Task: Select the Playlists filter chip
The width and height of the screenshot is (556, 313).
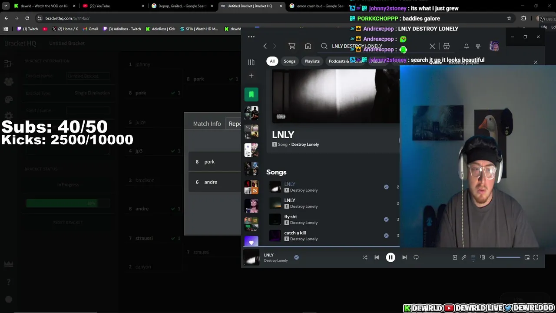Action: 312,61
